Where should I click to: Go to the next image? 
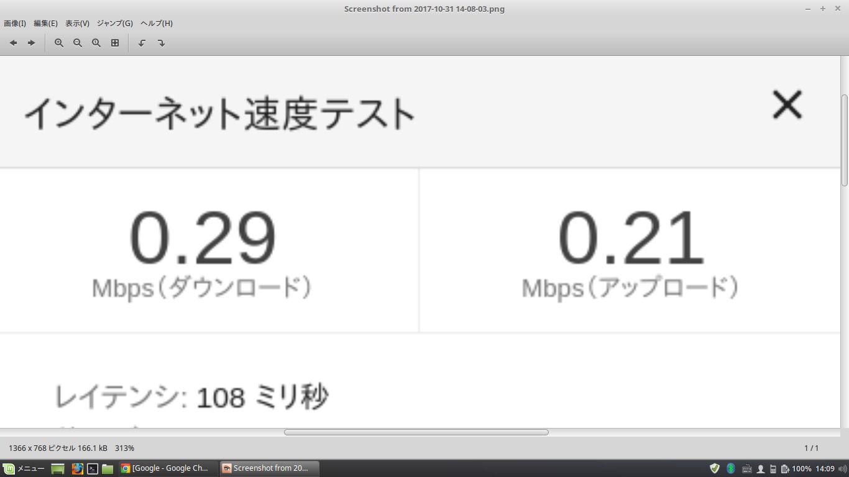click(x=31, y=43)
